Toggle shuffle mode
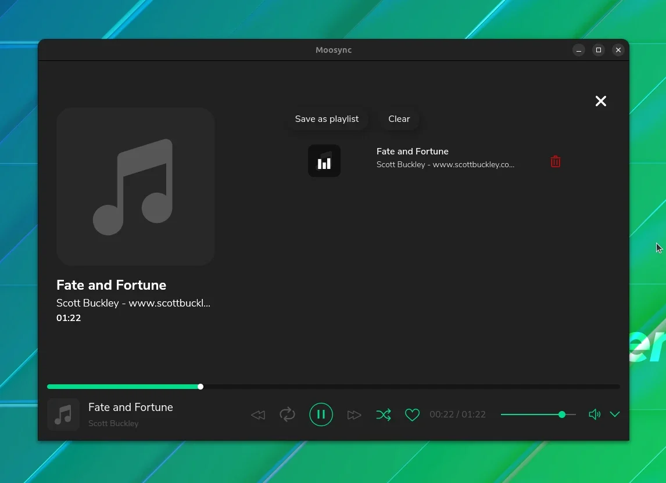This screenshot has height=483, width=666. [x=384, y=414]
